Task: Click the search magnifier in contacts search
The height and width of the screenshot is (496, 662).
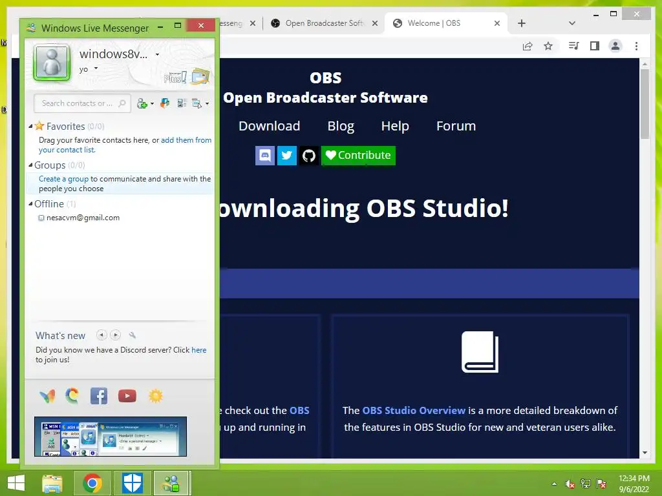Action: click(122, 103)
